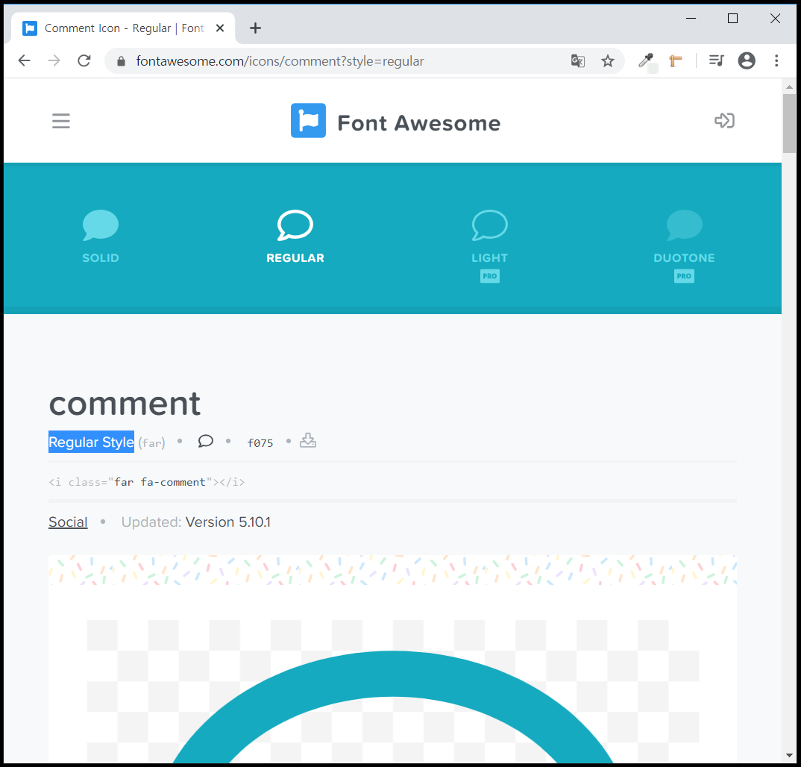Open the translate page icon
This screenshot has height=767, width=801.
(x=578, y=61)
